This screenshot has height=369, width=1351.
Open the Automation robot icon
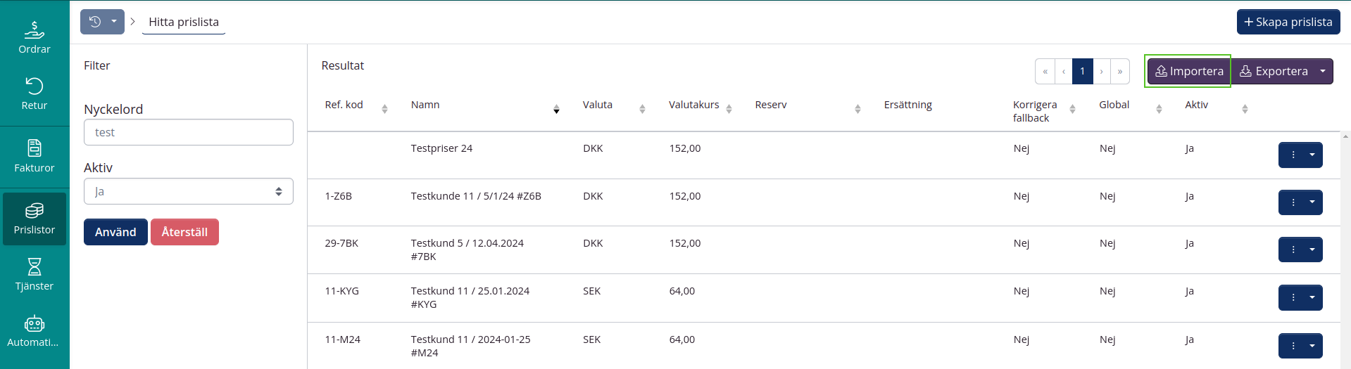pos(34,331)
